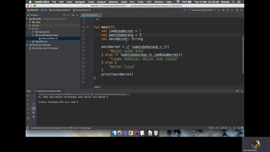Start Debug with the bug icon in toolbar
Image resolution: width=270 pixels, height=152 pixels.
pyautogui.click(x=223, y=10)
